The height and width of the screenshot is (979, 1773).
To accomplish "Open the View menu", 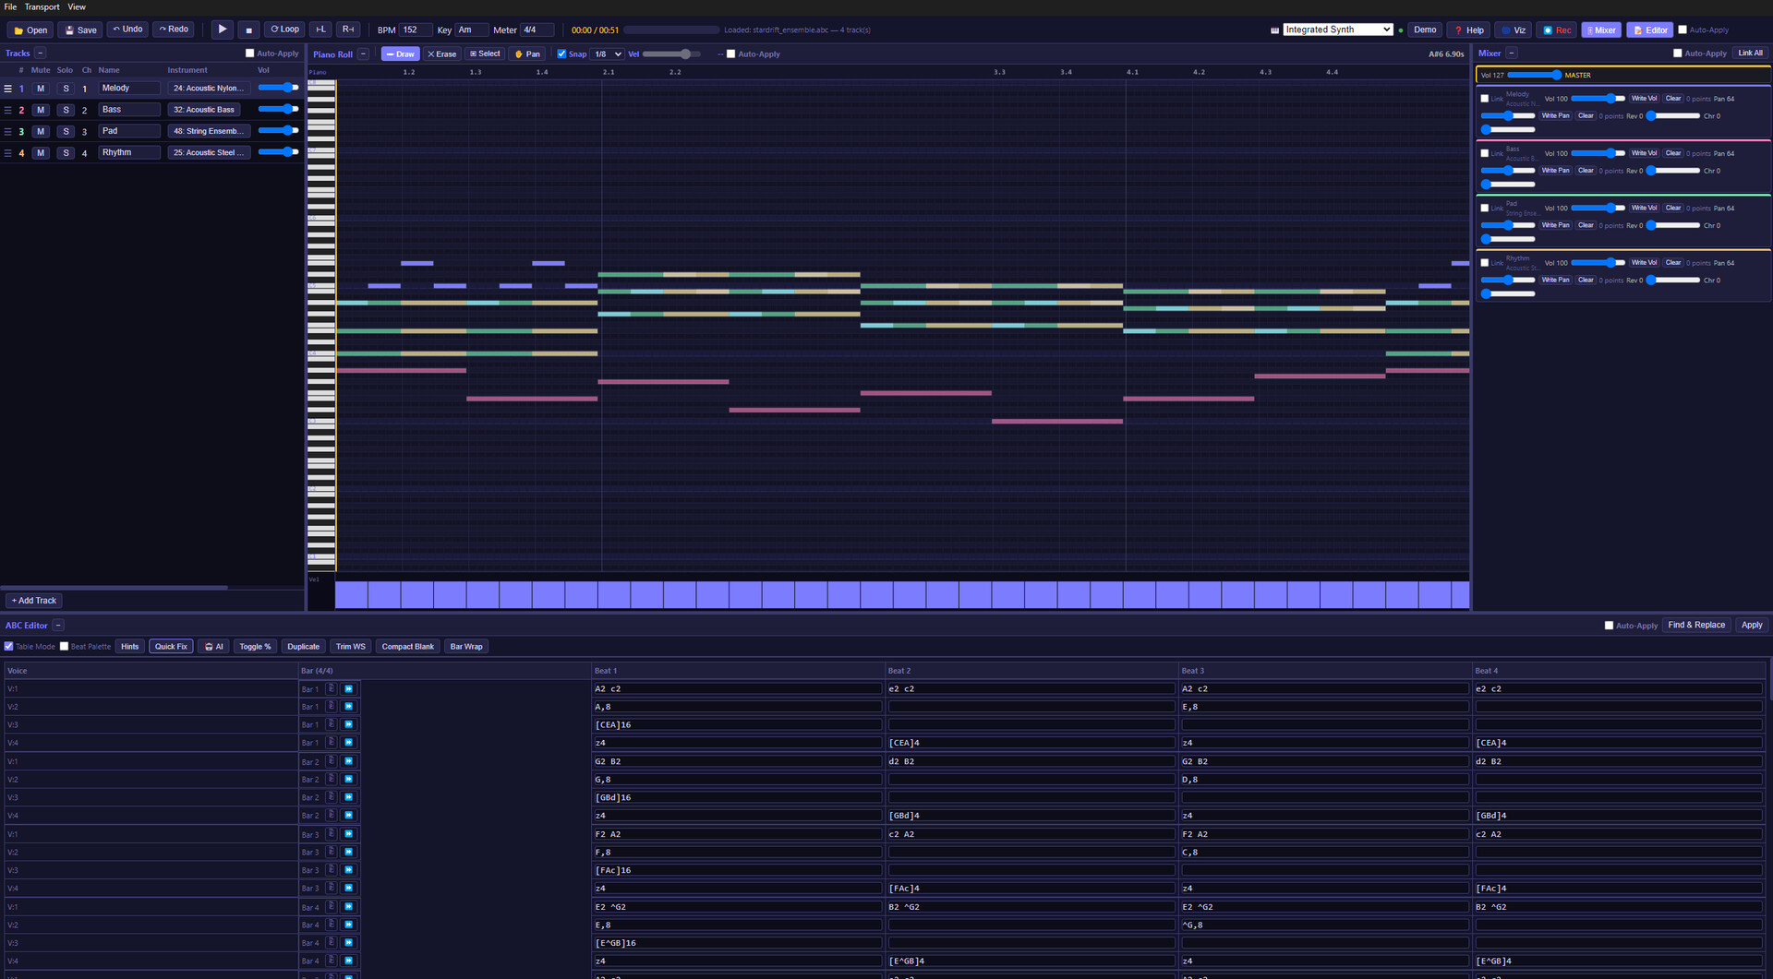I will (77, 6).
